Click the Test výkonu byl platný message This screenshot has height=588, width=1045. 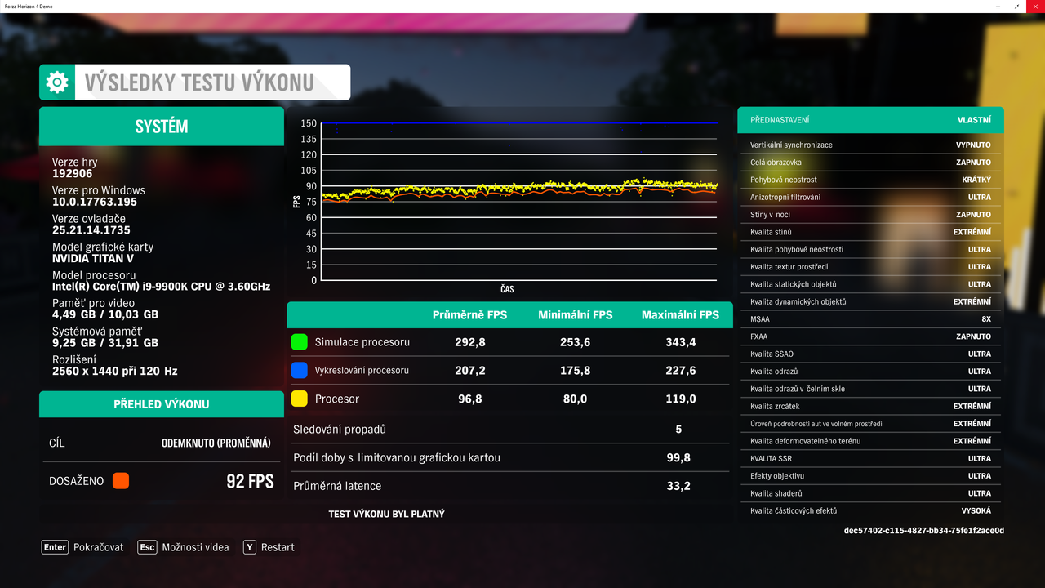click(386, 514)
